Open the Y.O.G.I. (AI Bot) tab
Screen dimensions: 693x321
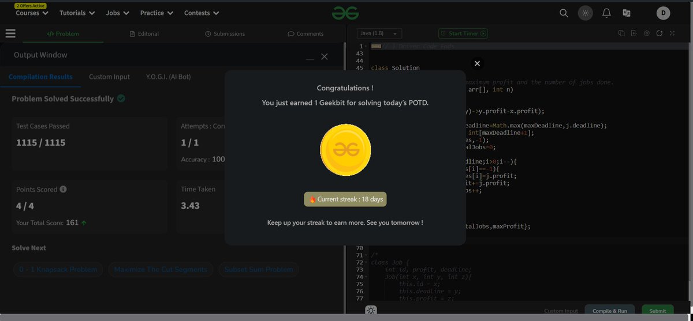(168, 77)
